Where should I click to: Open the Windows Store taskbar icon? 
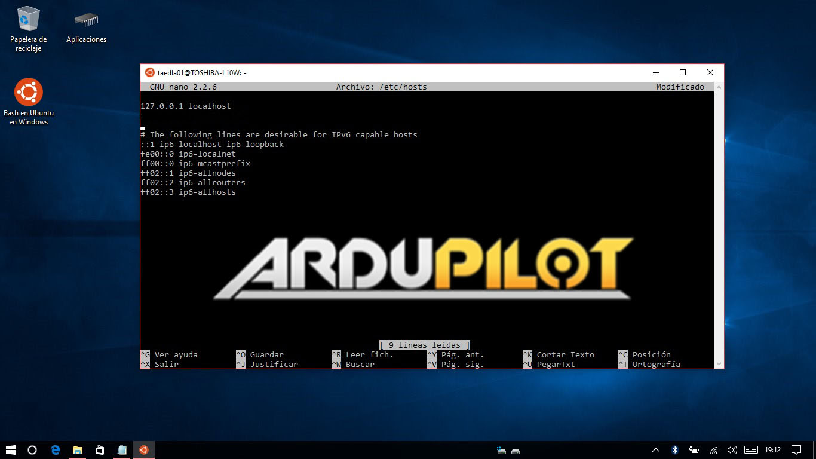tap(100, 450)
